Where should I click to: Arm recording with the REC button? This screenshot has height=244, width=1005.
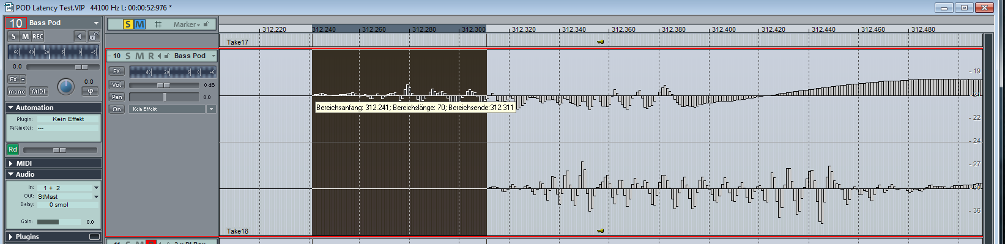[x=38, y=37]
